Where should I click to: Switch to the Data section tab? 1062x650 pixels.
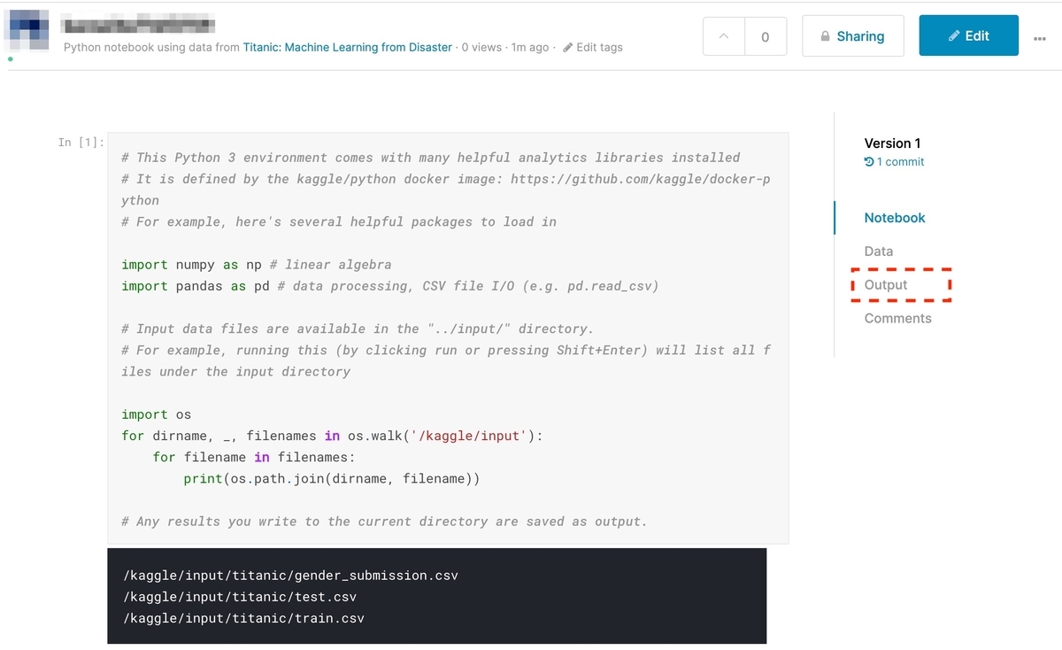[879, 251]
